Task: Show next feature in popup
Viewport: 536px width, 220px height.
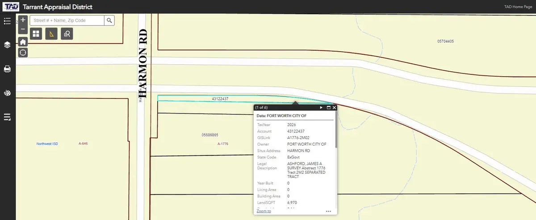Action: [x=321, y=107]
